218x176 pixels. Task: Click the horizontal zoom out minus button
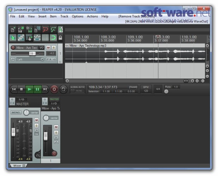pyautogui.click(x=203, y=81)
